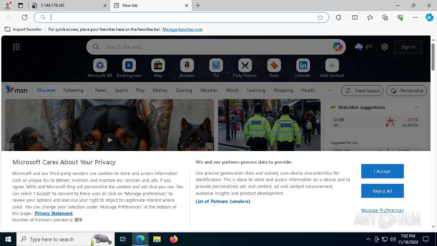Click Reject All cookies button
437x246 pixels.
click(x=382, y=191)
